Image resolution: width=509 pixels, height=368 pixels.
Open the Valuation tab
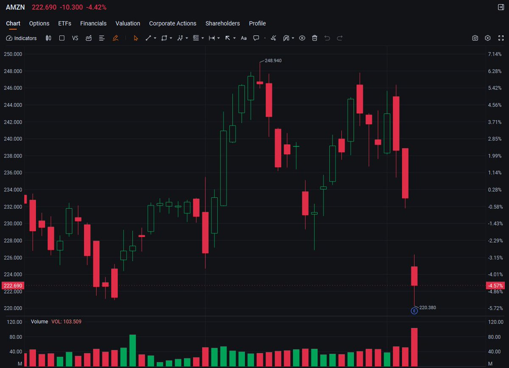click(128, 23)
